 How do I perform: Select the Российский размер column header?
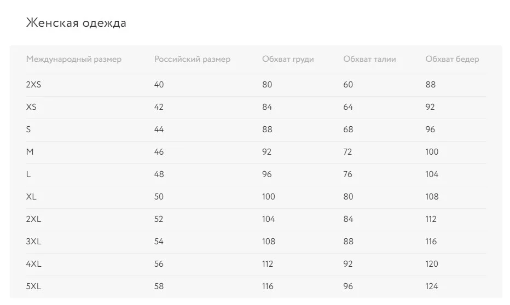click(x=192, y=59)
